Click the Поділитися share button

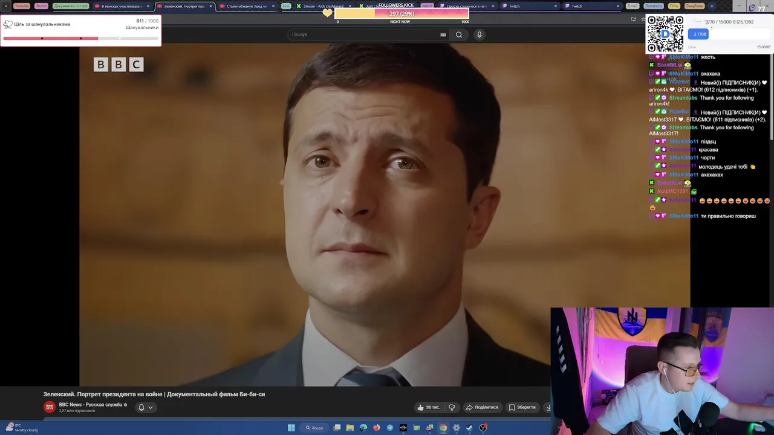point(482,407)
